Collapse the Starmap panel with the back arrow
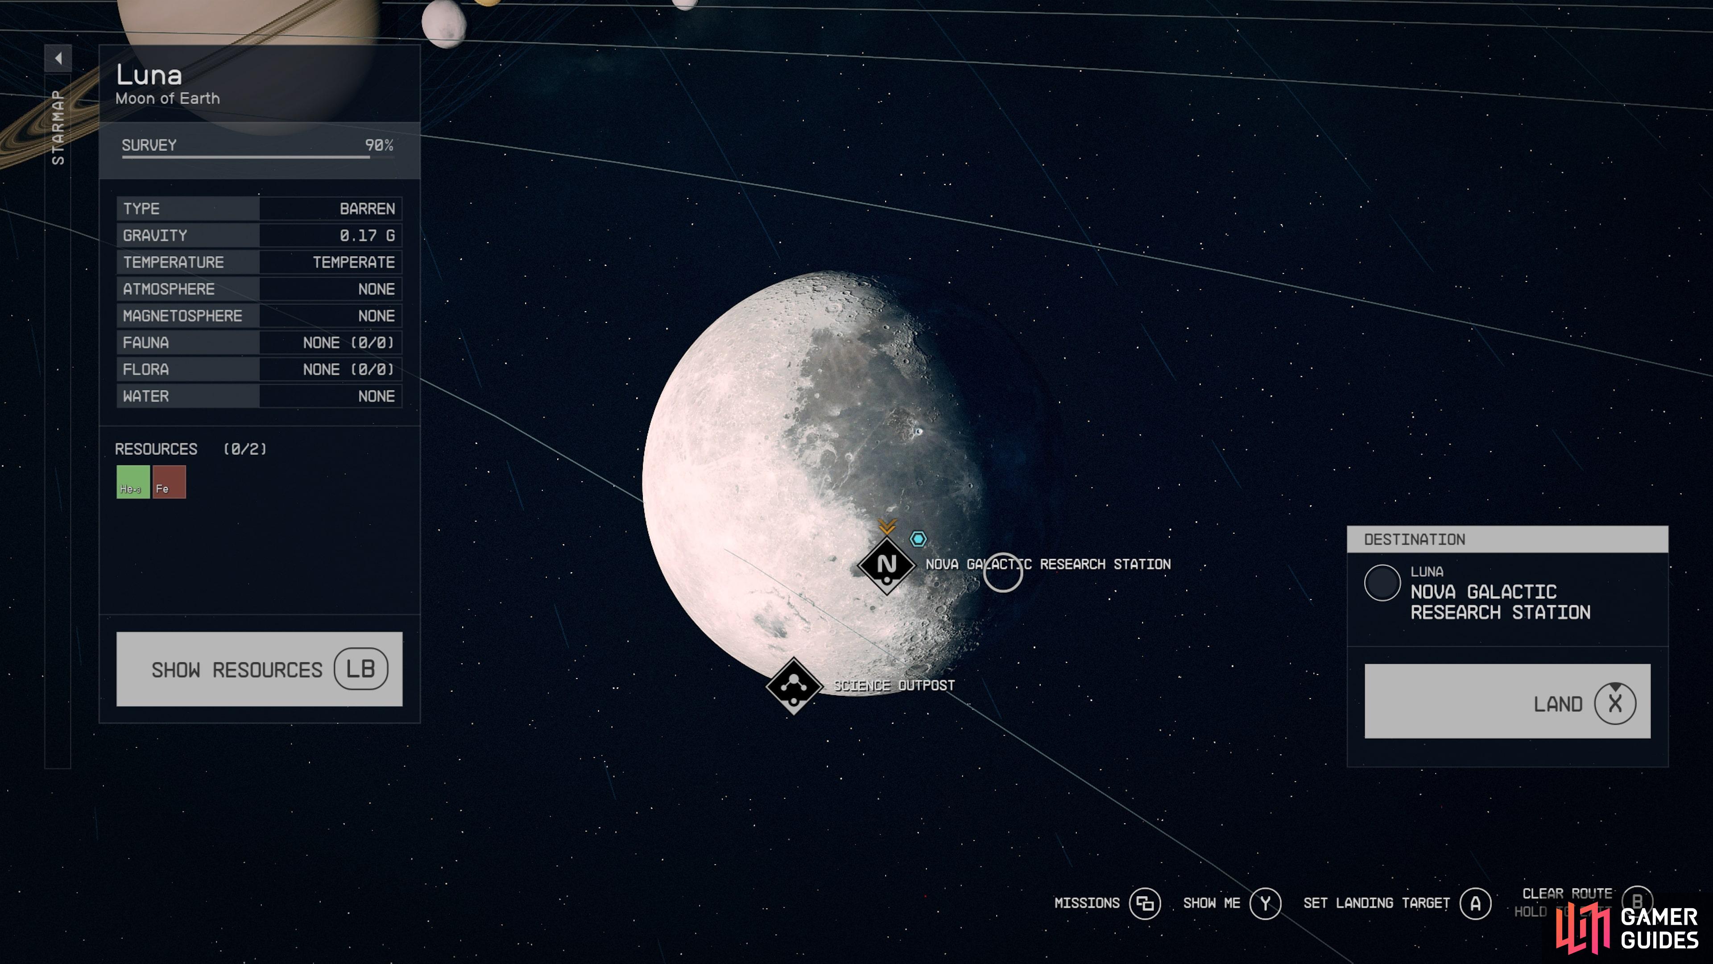The height and width of the screenshot is (964, 1713). click(x=58, y=58)
